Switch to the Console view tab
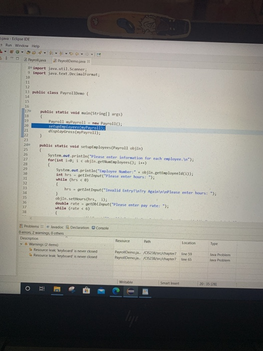The width and height of the screenshot is (263, 351). (100, 228)
